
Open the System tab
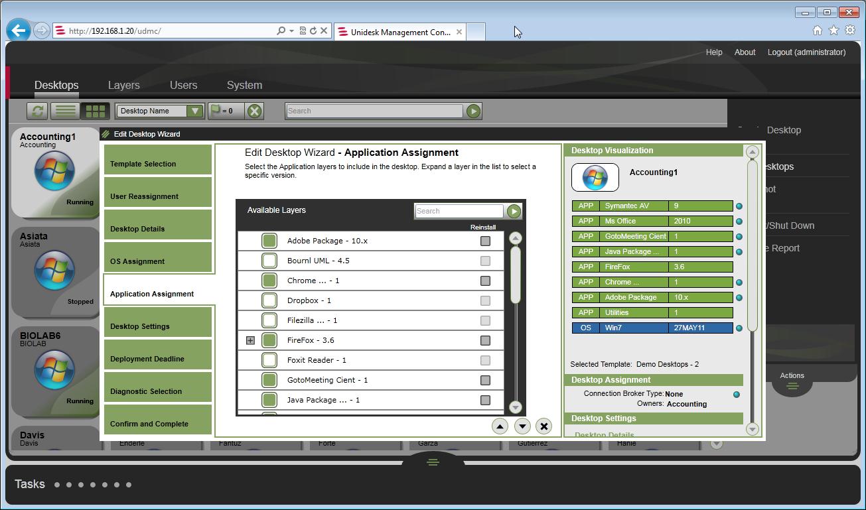tap(244, 85)
